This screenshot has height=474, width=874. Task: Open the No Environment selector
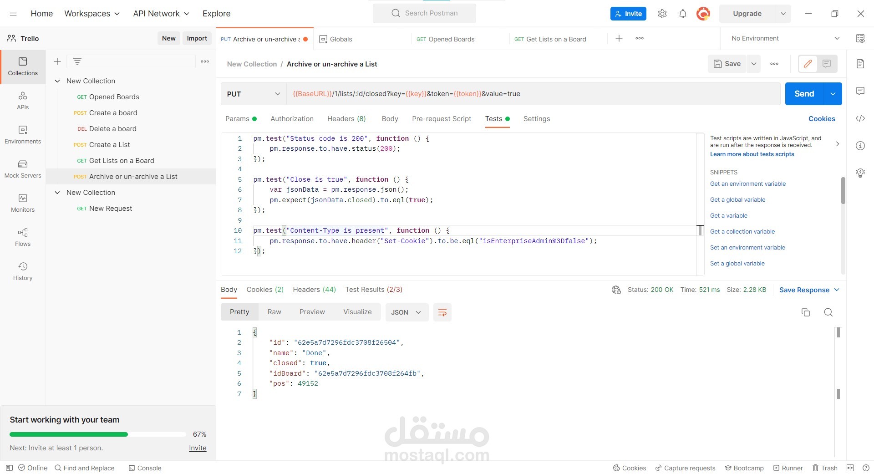[785, 39]
